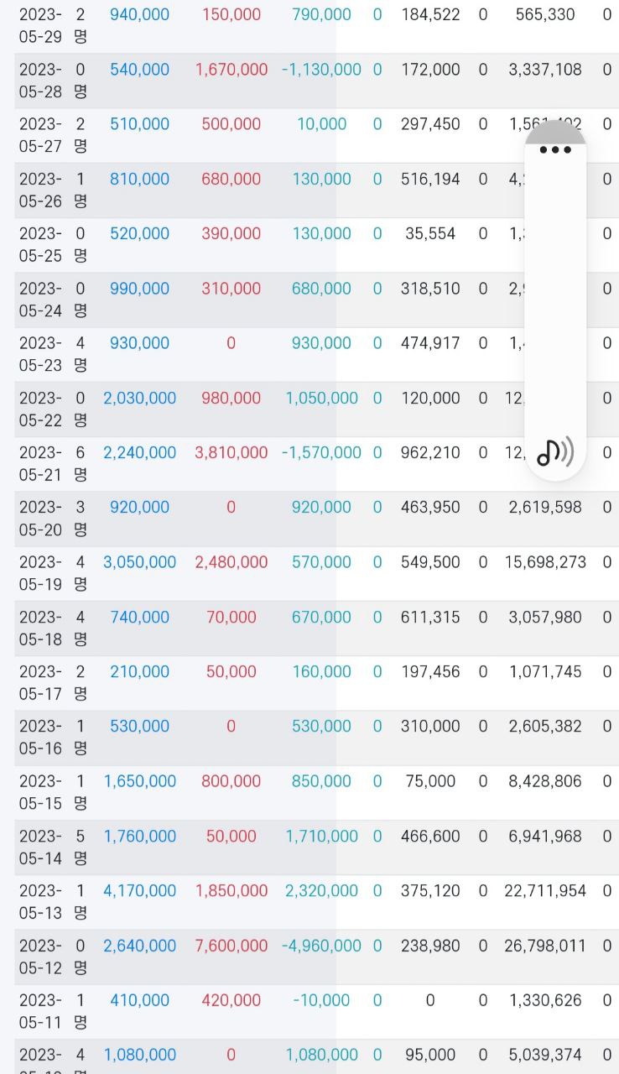Select the 1,760,000 deposit on 05-14

140,837
